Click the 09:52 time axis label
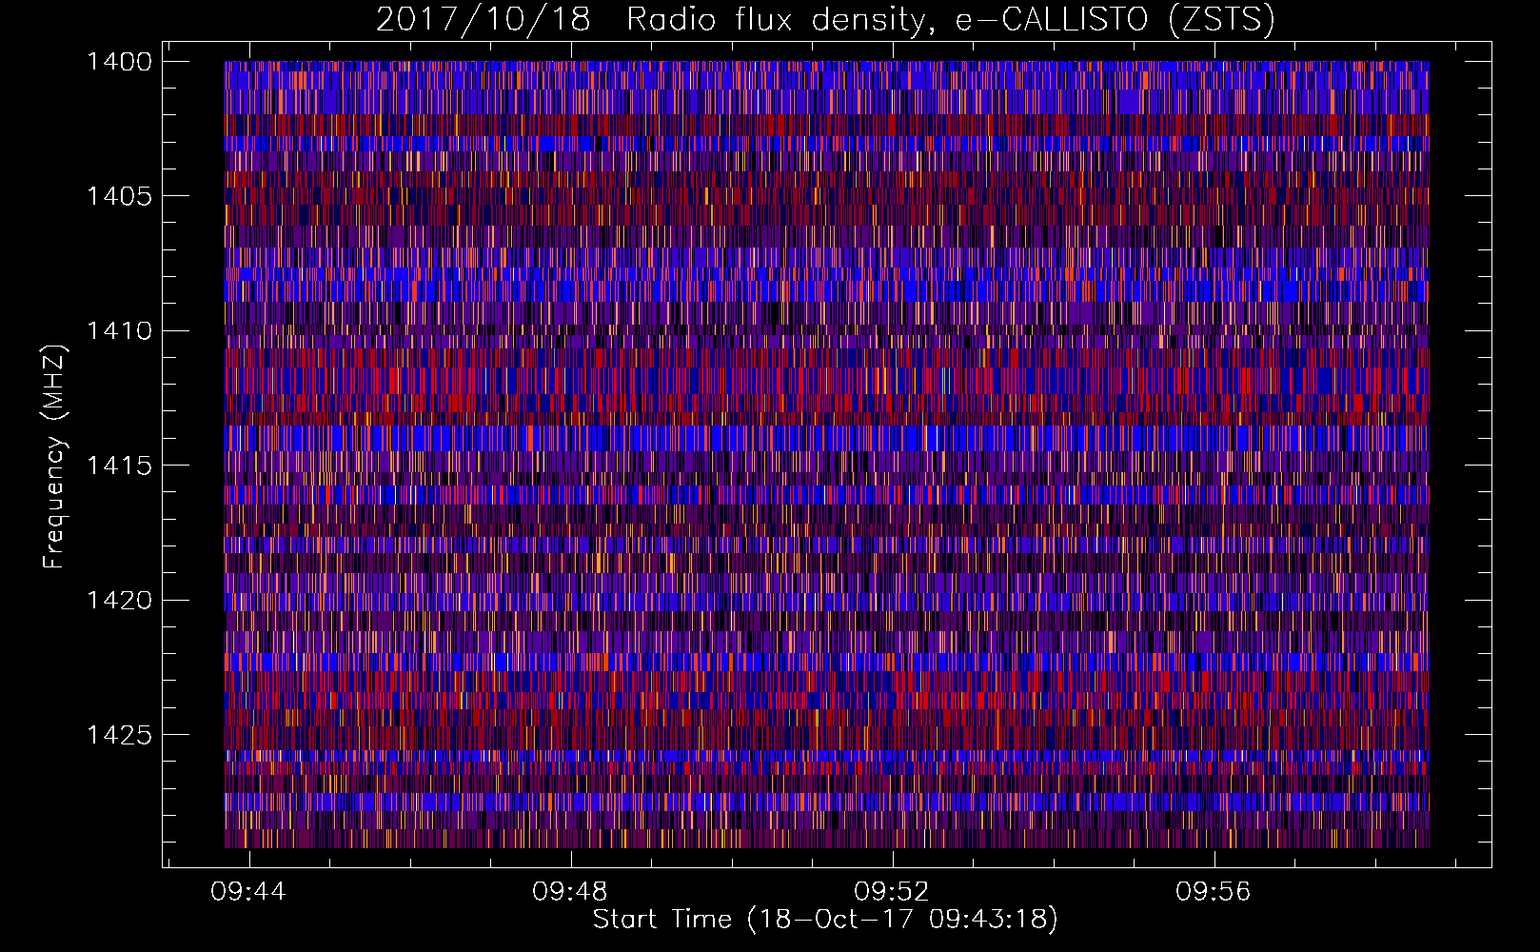 tap(892, 892)
